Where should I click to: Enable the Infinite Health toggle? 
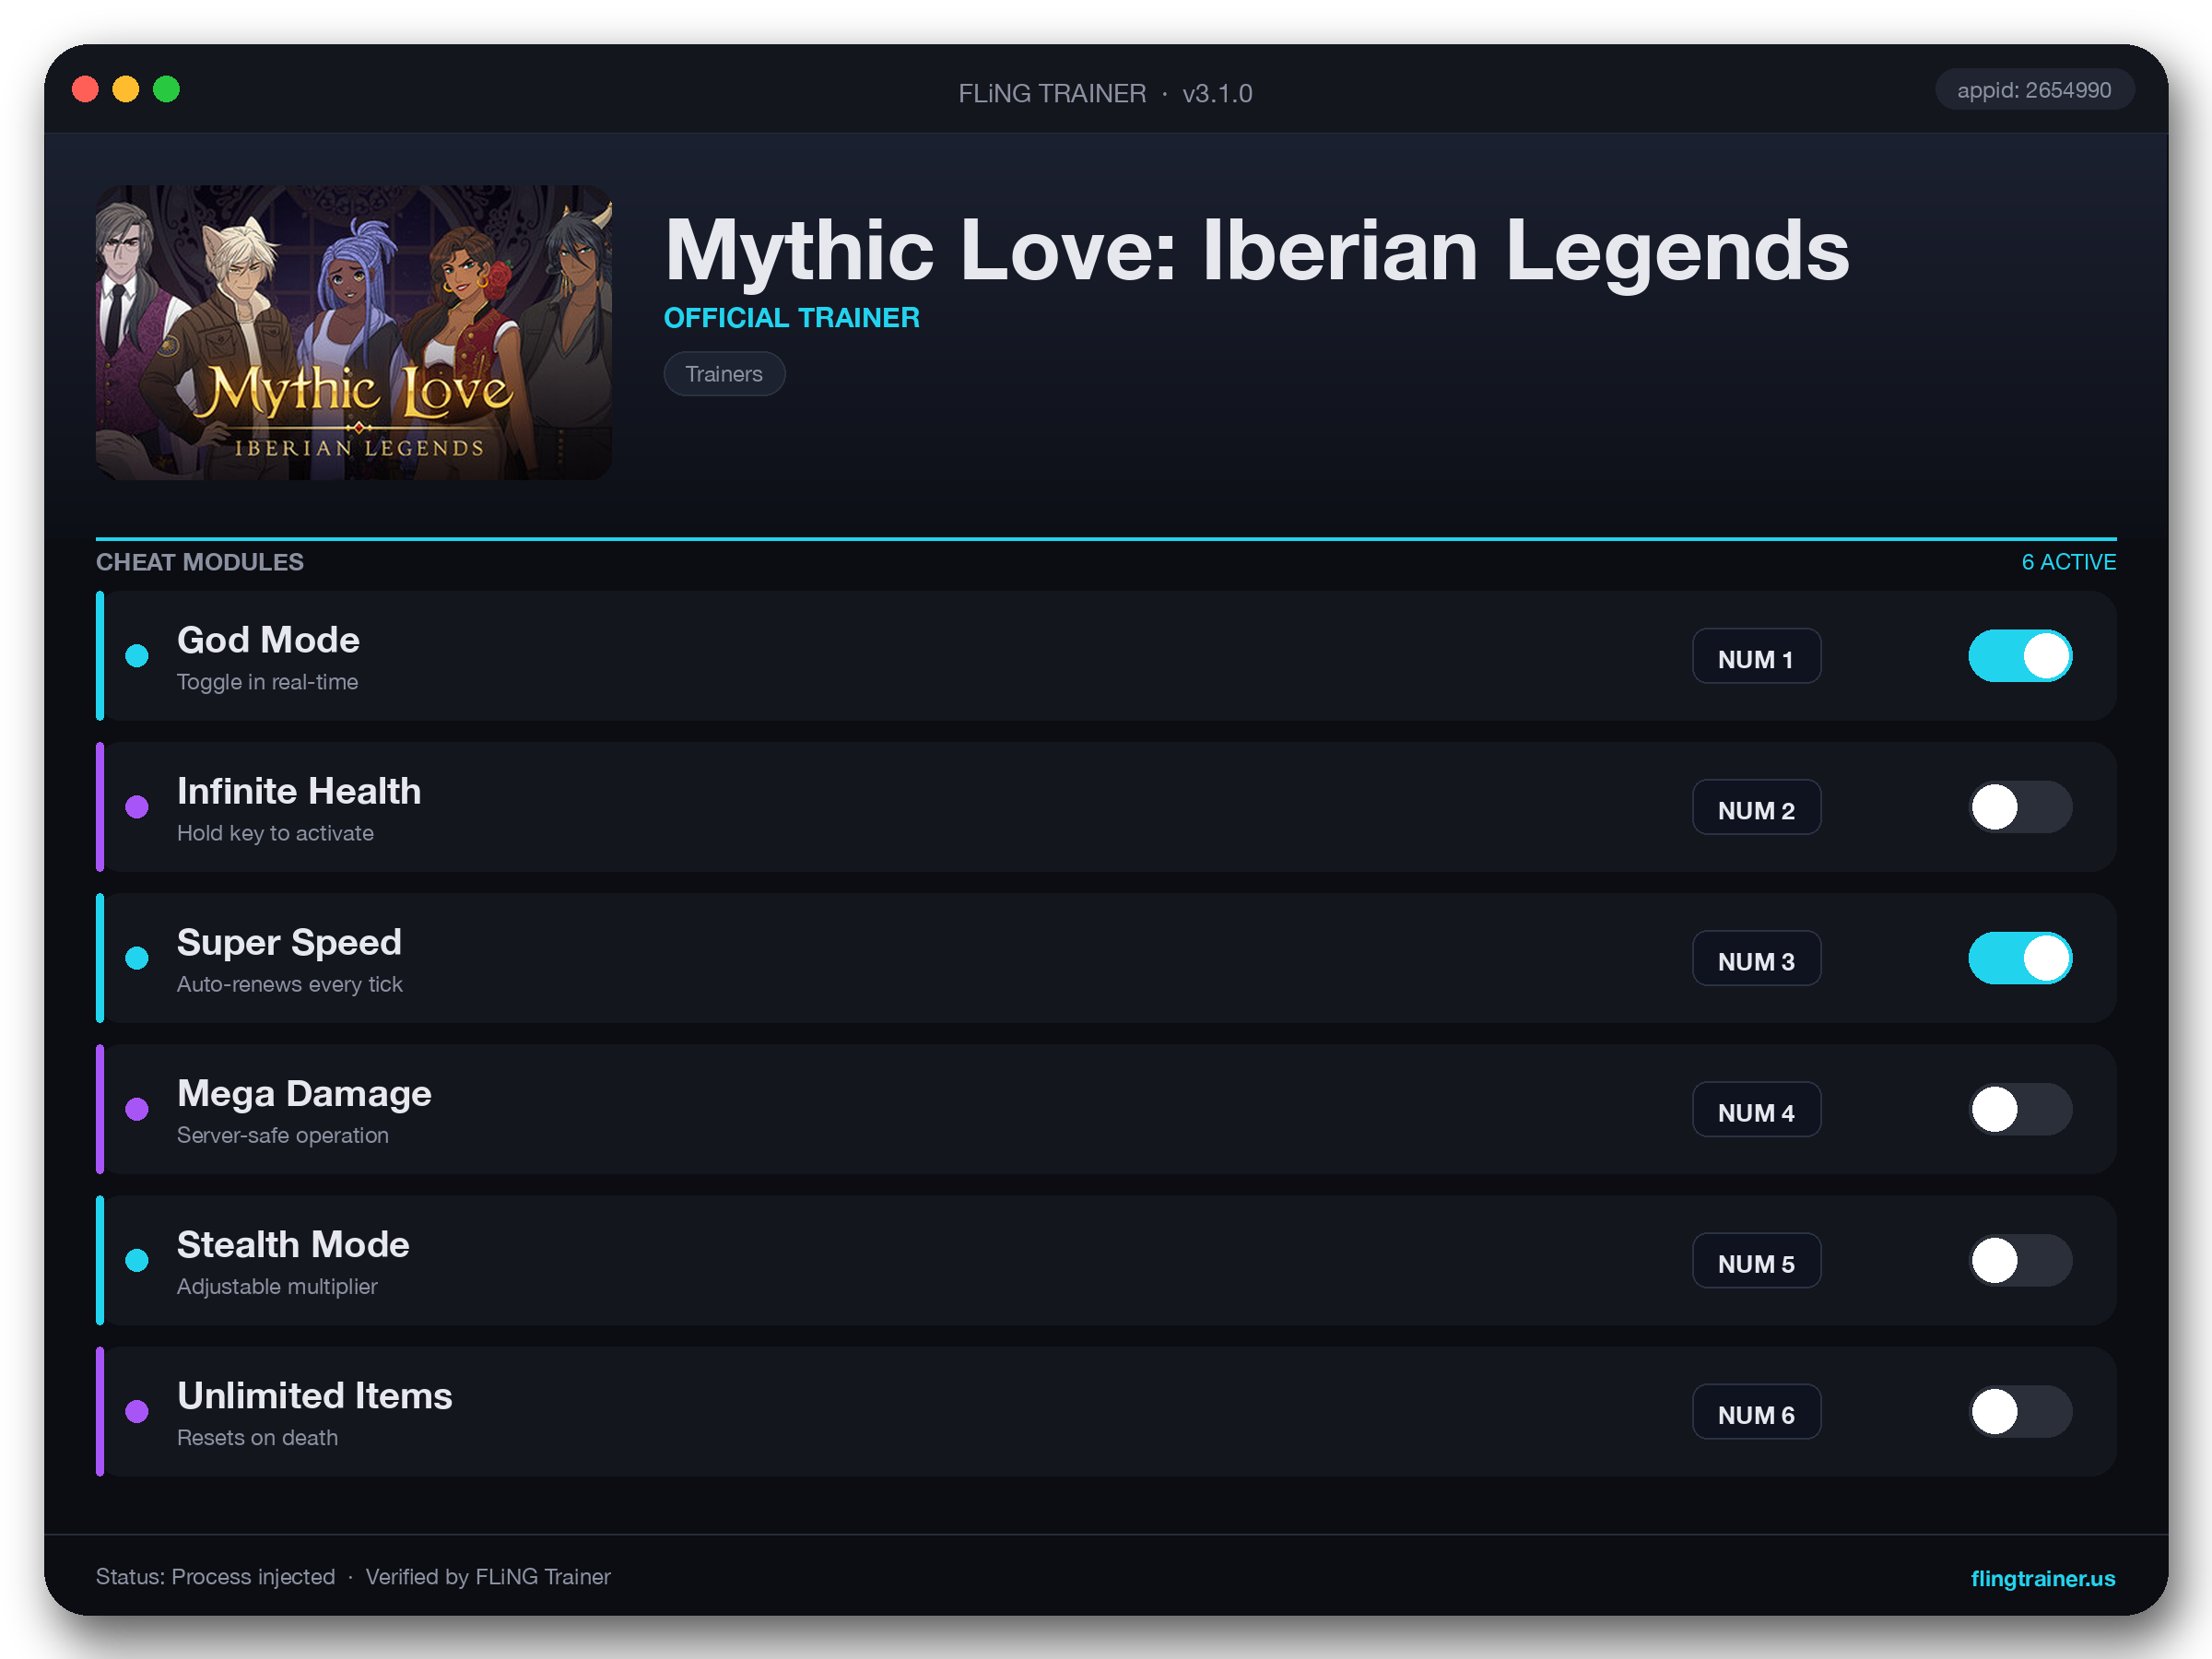[x=2019, y=807]
